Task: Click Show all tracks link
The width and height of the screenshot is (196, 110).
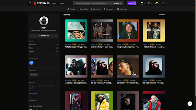Action: tap(162, 15)
